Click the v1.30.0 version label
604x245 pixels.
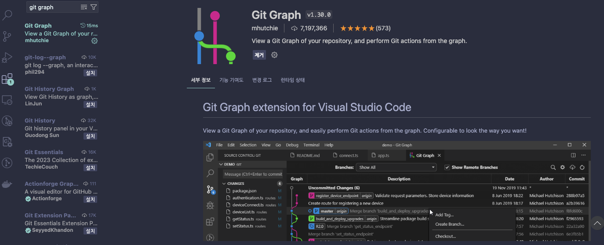click(319, 14)
